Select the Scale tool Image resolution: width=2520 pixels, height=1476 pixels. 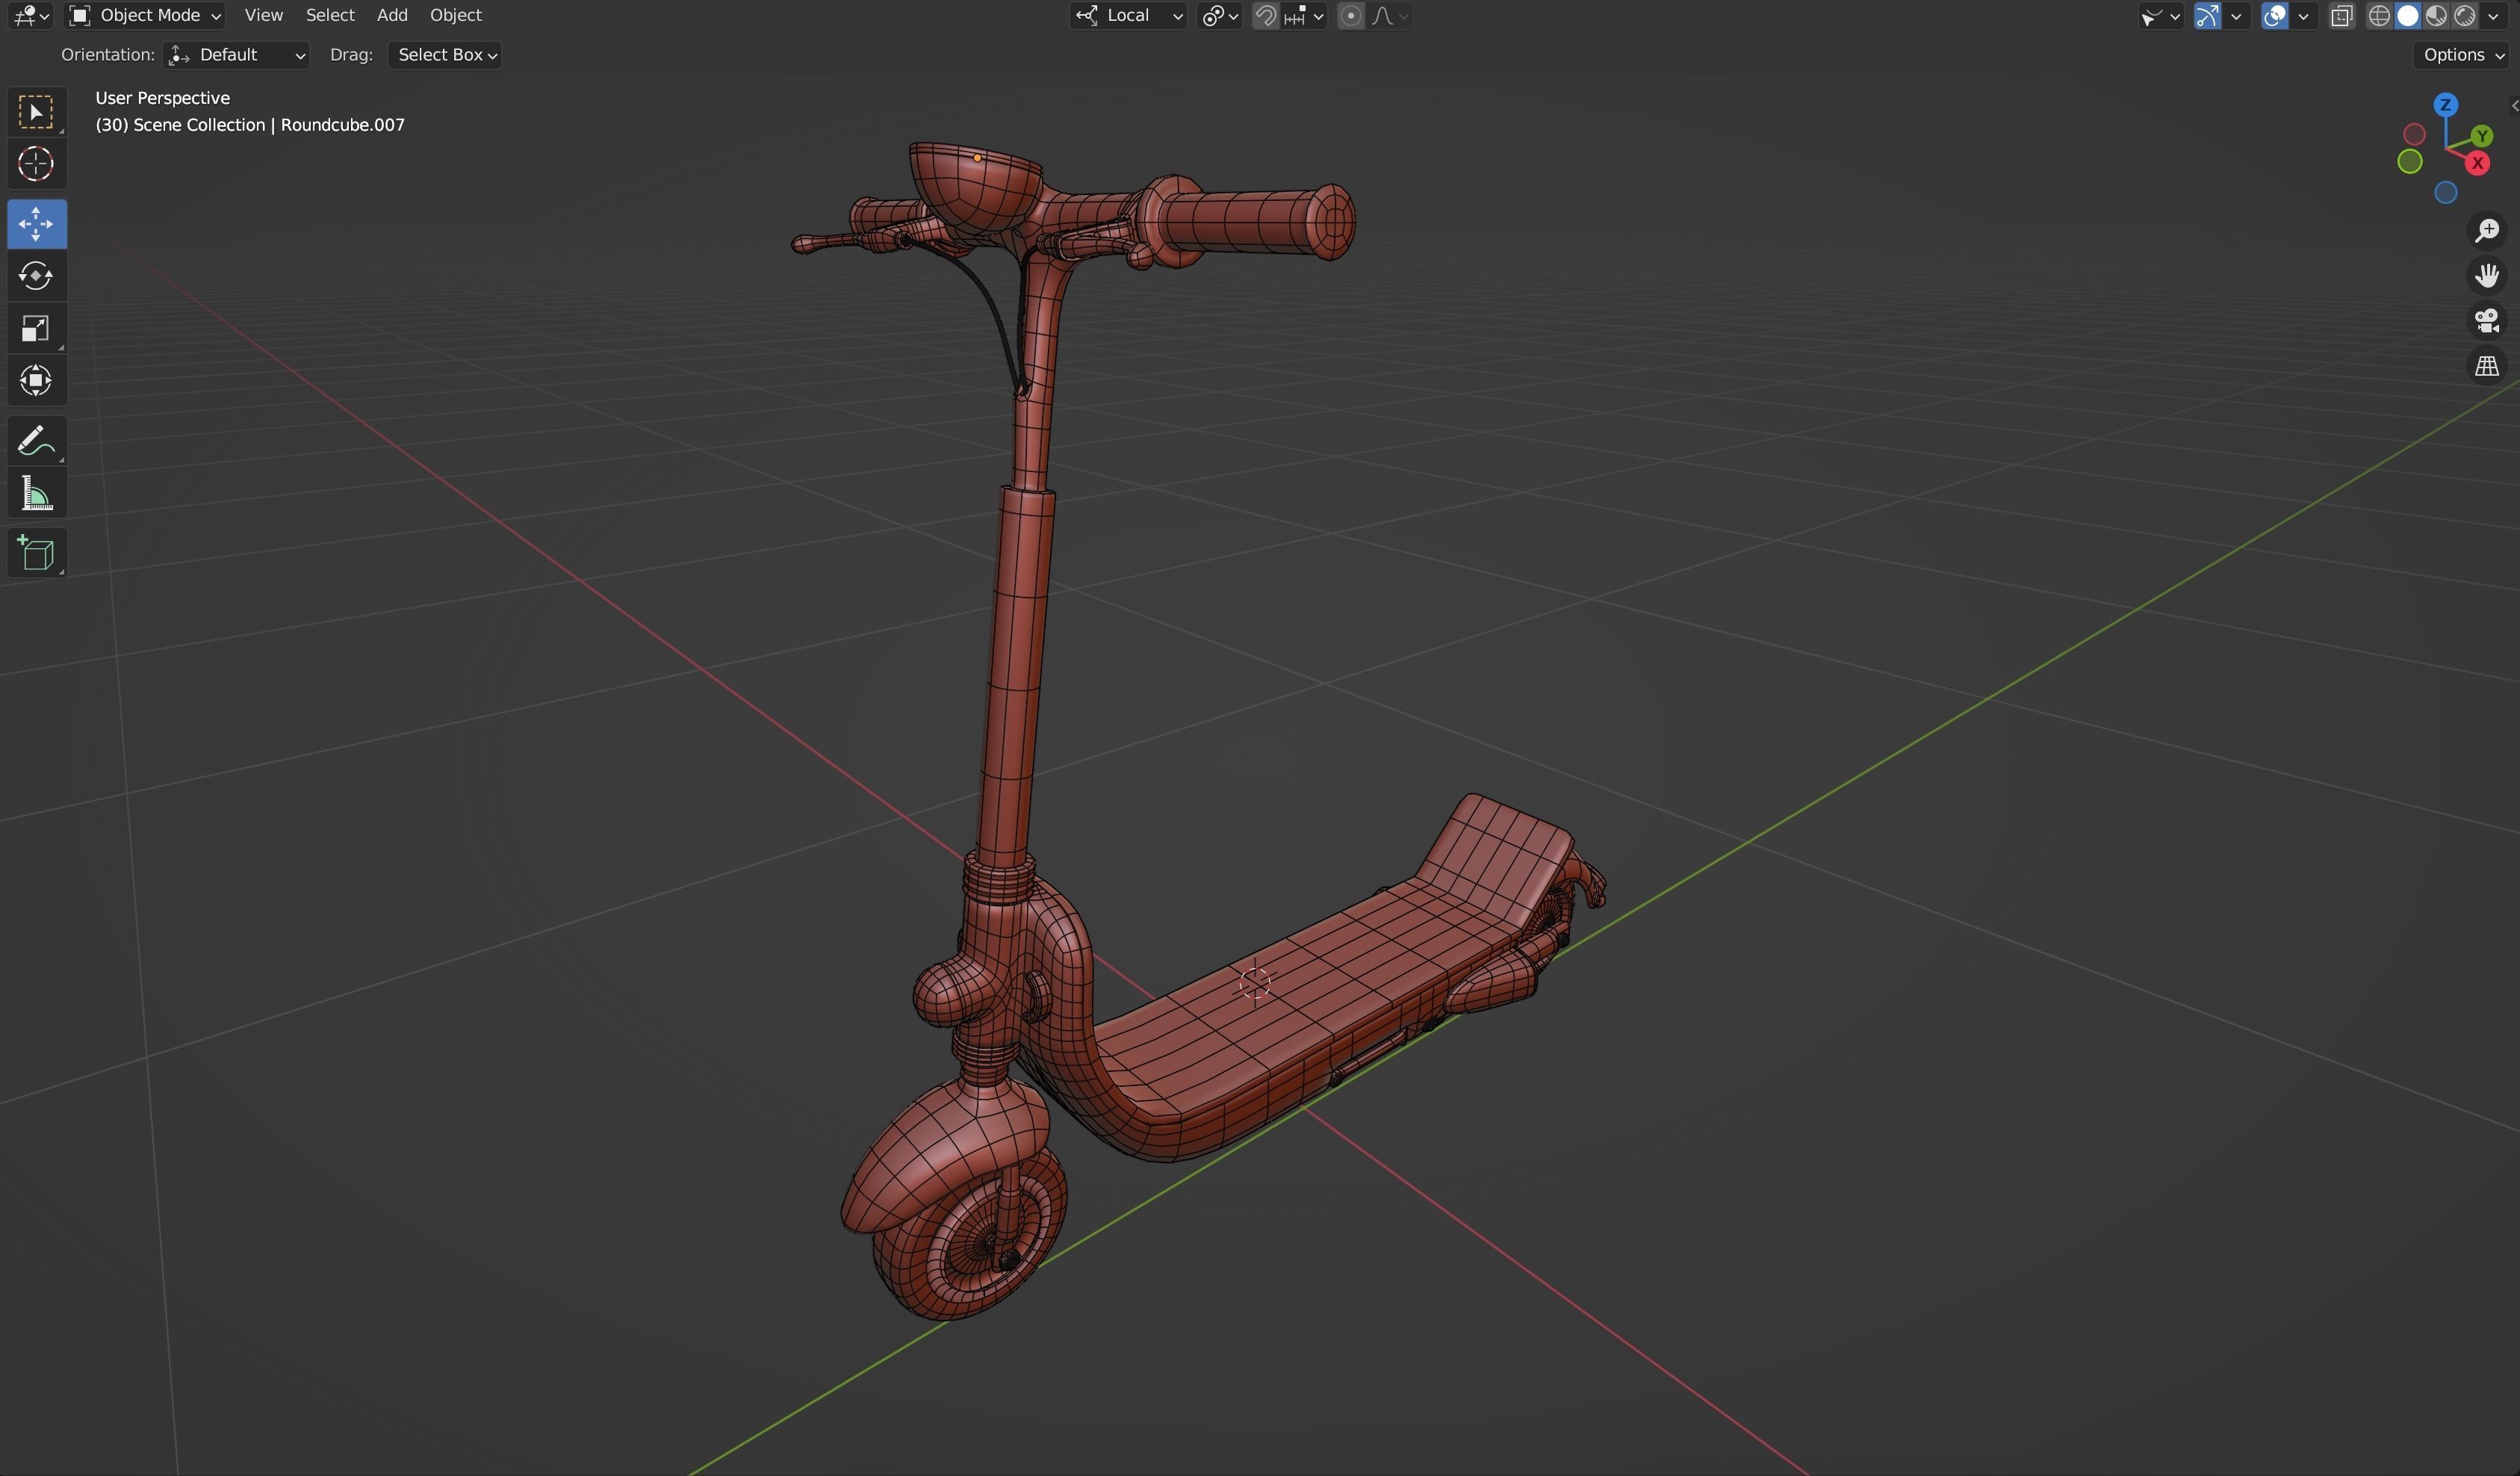(x=36, y=328)
